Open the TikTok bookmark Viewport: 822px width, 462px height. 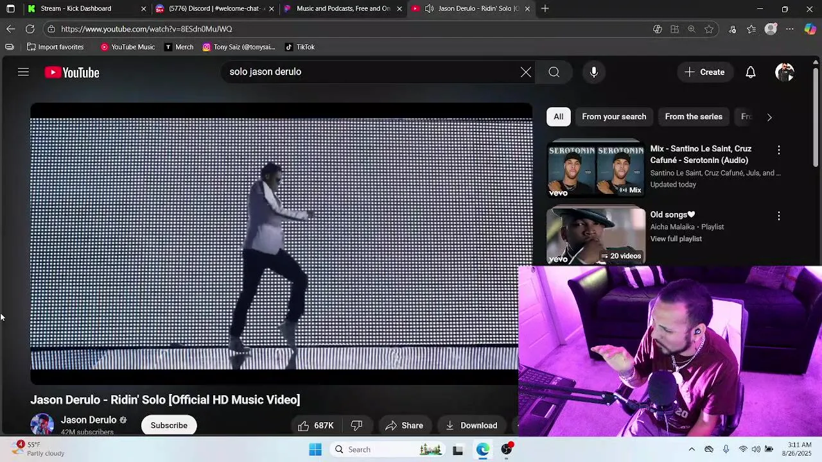(300, 47)
